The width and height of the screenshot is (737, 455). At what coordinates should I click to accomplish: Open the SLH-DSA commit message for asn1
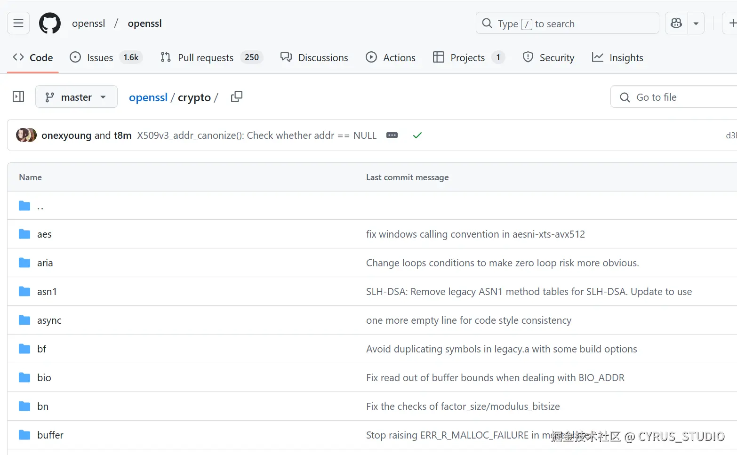(529, 292)
